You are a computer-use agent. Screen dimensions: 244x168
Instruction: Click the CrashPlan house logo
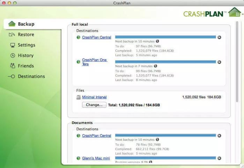(235, 12)
